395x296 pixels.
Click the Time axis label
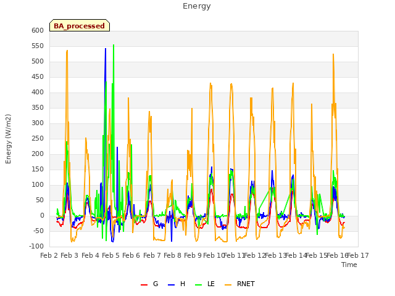pyautogui.click(x=349, y=265)
